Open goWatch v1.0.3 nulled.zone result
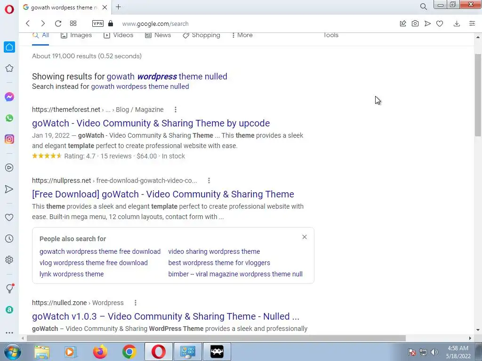The image size is (482, 361). [166, 316]
